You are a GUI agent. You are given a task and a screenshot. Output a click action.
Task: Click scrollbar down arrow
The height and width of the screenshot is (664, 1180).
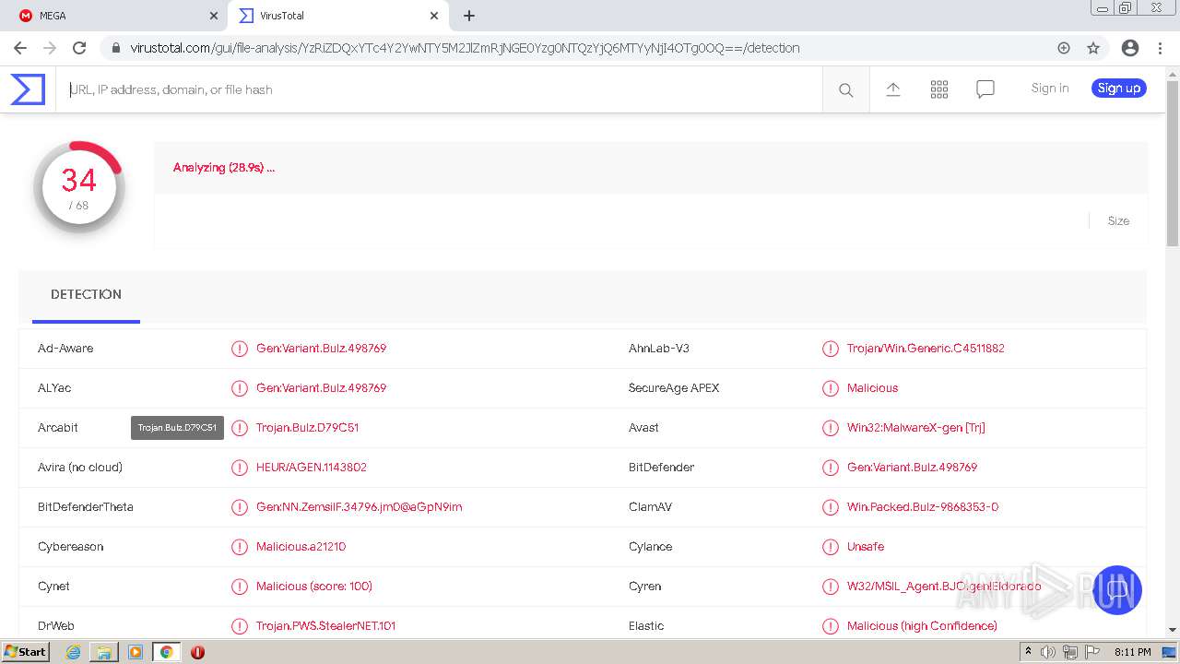point(1173,631)
